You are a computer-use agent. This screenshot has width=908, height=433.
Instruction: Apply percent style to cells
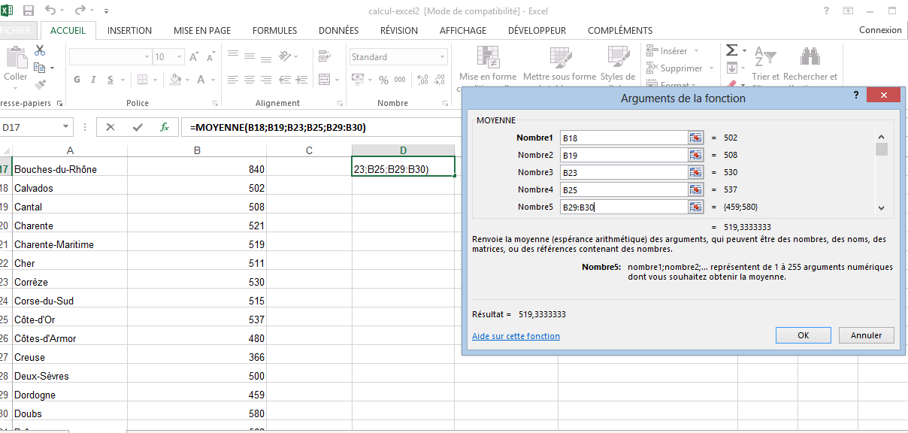pos(384,80)
